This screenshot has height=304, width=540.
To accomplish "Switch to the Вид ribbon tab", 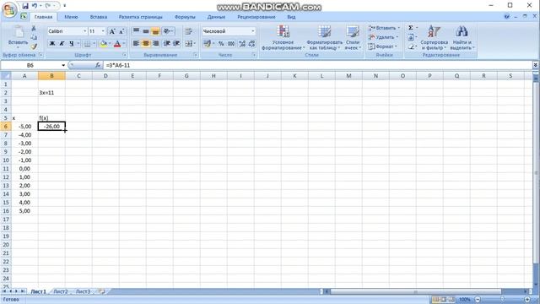I will (x=291, y=17).
